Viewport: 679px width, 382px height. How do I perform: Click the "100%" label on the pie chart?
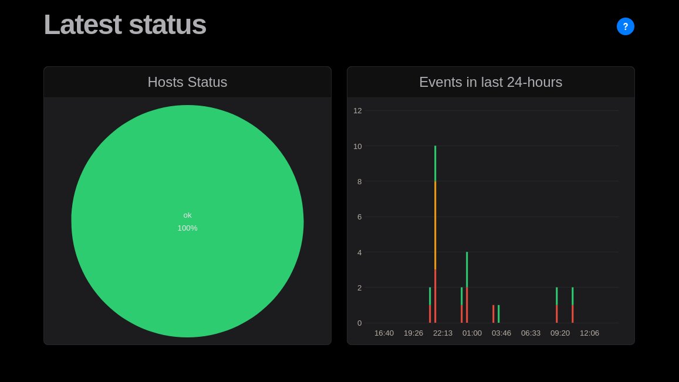pos(187,228)
